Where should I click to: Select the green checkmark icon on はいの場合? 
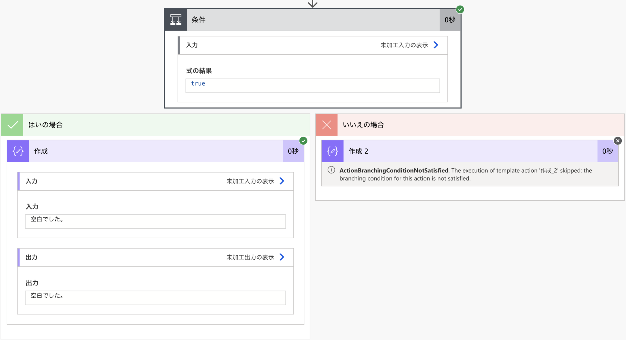pyautogui.click(x=12, y=125)
